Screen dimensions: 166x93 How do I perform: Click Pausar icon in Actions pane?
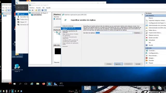click(x=147, y=63)
